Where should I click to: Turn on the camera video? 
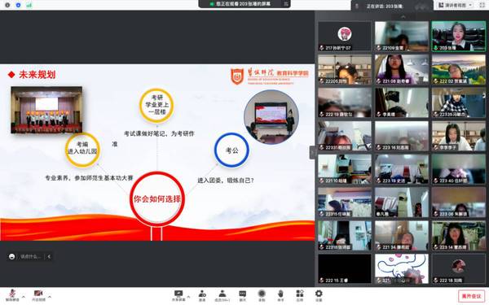[x=38, y=295]
